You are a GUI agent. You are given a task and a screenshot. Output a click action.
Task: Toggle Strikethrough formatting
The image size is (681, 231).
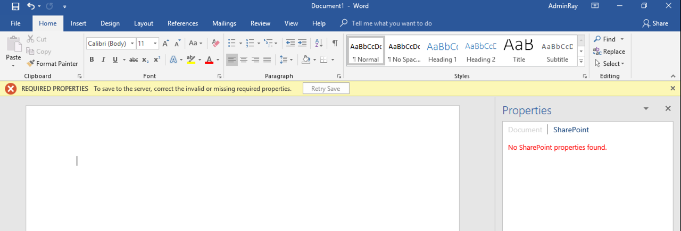(x=134, y=59)
